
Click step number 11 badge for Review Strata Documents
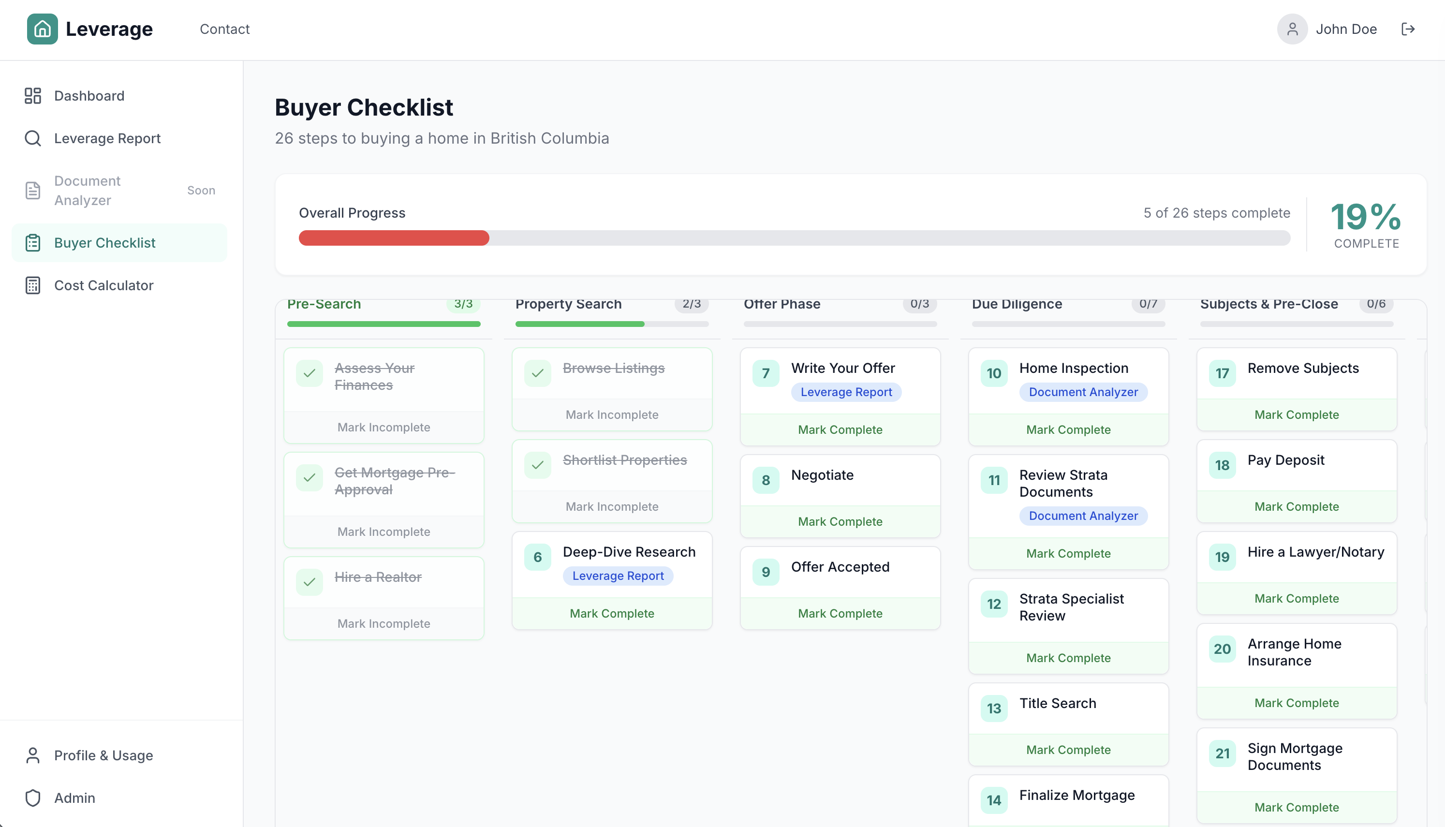994,480
